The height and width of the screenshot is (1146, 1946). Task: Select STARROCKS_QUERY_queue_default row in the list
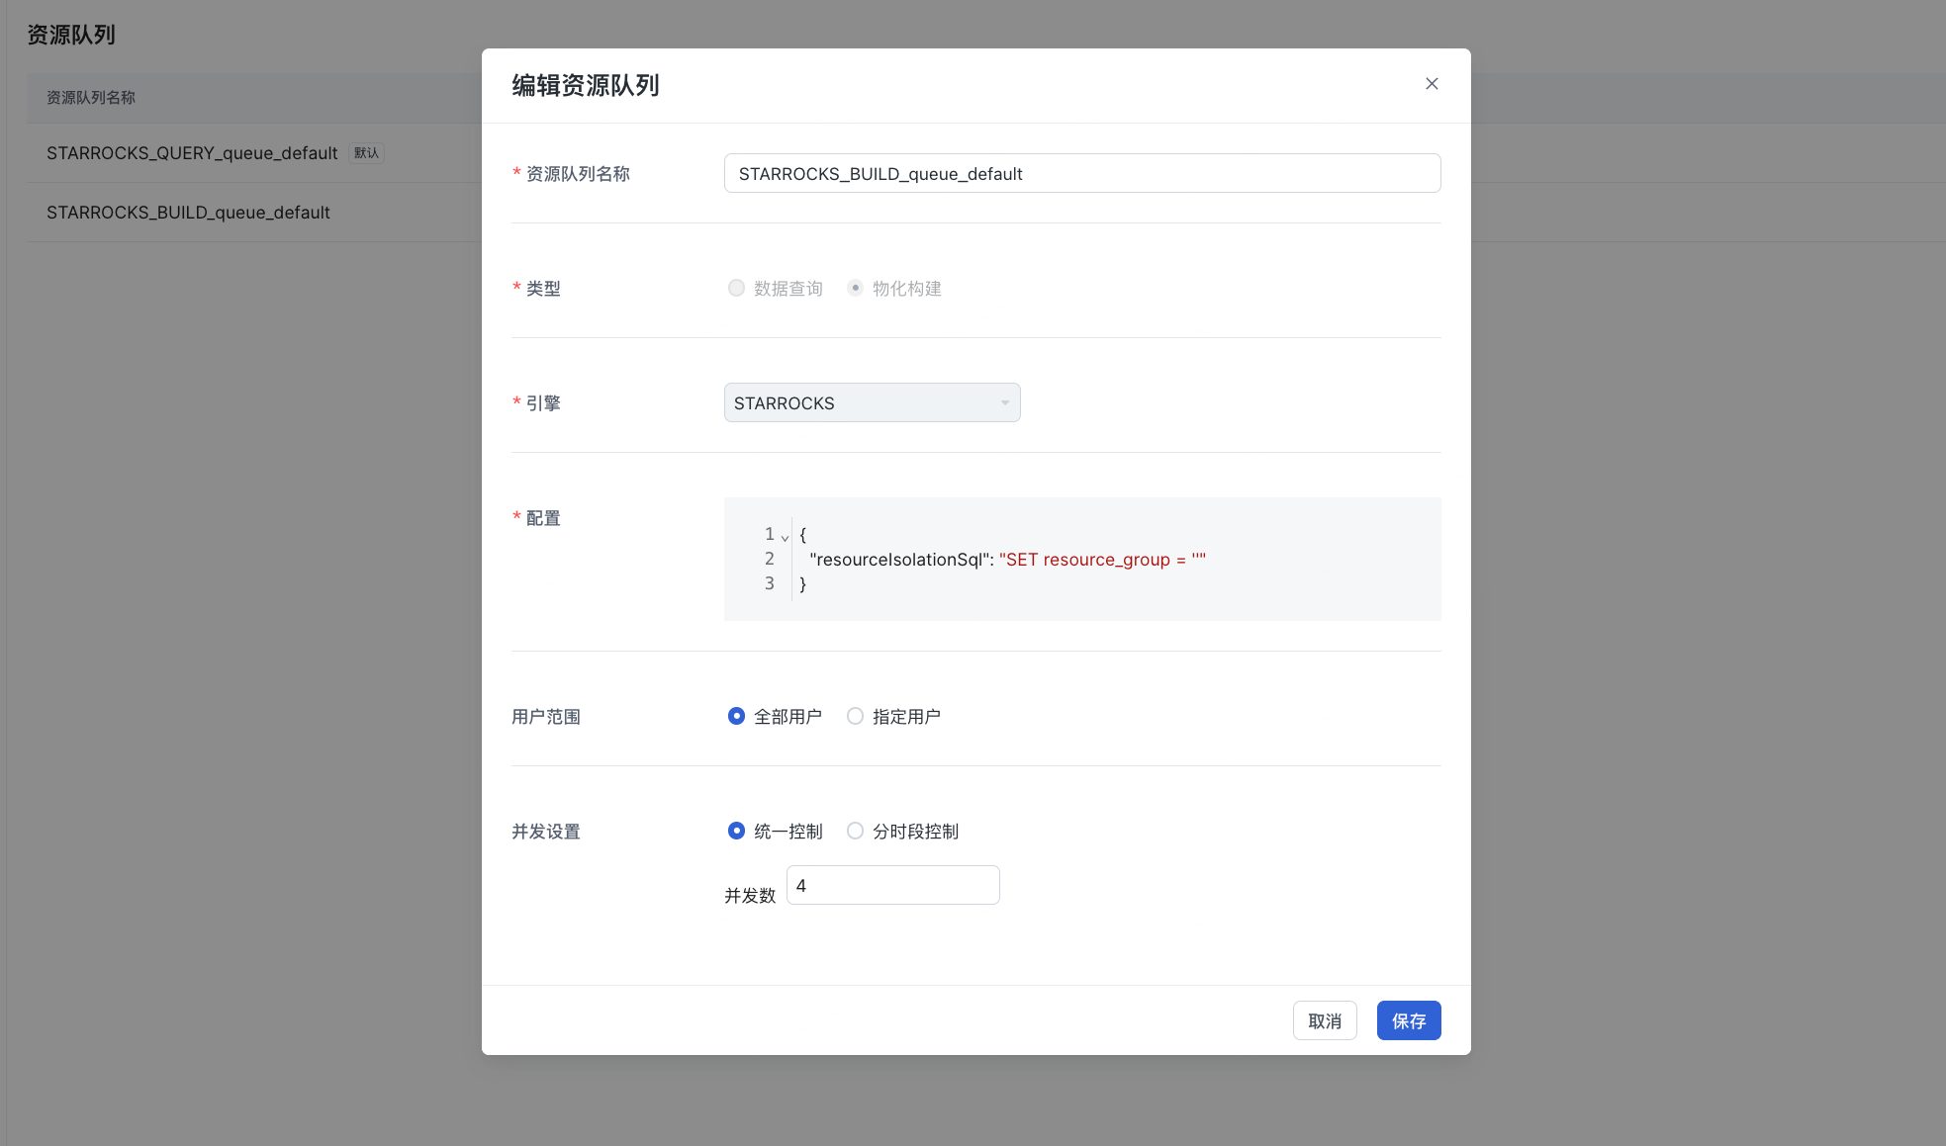[x=192, y=153]
